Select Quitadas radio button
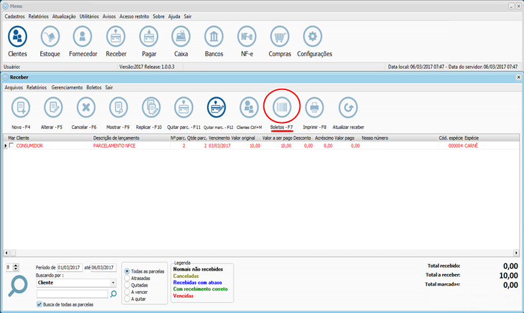The height and width of the screenshot is (313, 524). [x=127, y=285]
